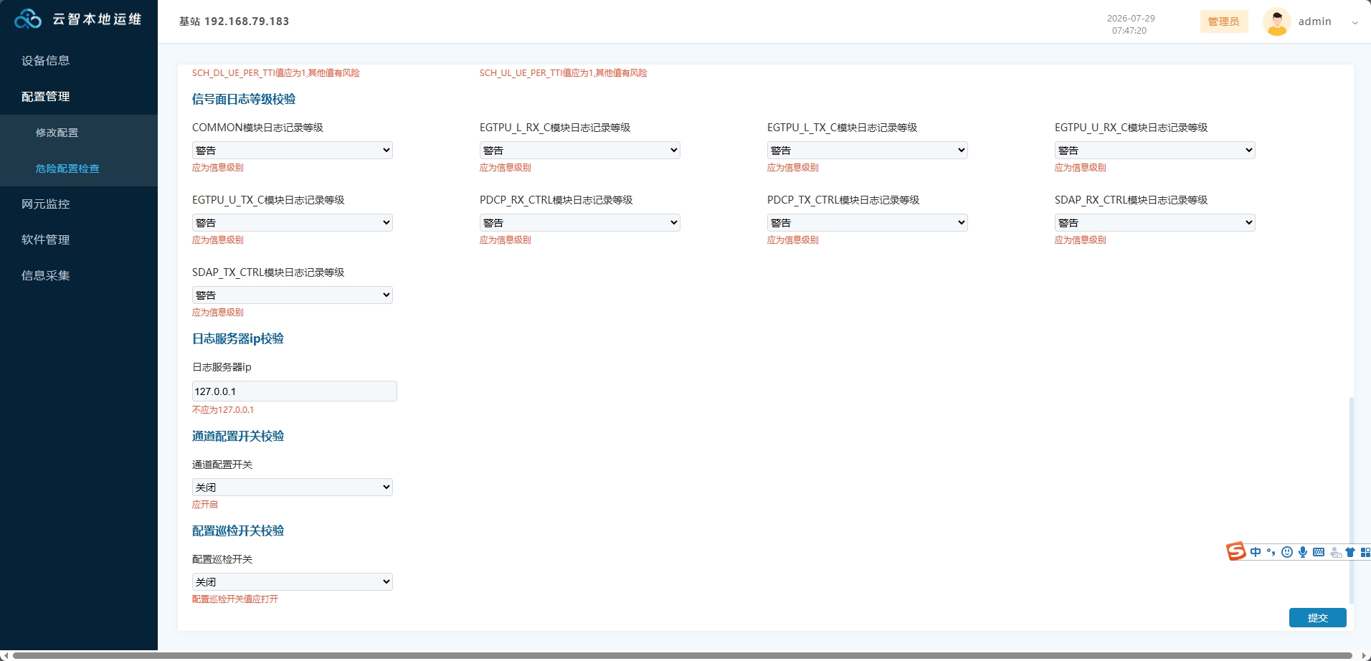The height and width of the screenshot is (661, 1371).
Task: Click Sogou user account icon
Action: [1335, 552]
